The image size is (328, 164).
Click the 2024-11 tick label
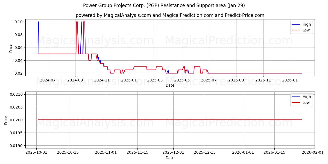coord(102,80)
